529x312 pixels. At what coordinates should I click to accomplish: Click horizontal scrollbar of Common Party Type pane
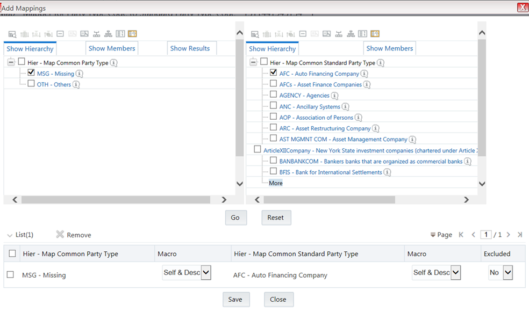[x=116, y=200]
